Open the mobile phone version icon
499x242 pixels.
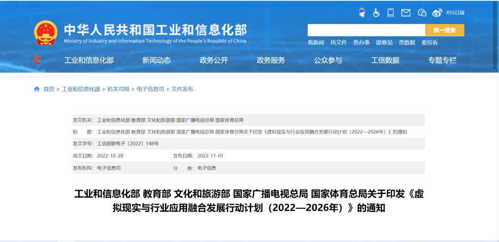point(391,12)
